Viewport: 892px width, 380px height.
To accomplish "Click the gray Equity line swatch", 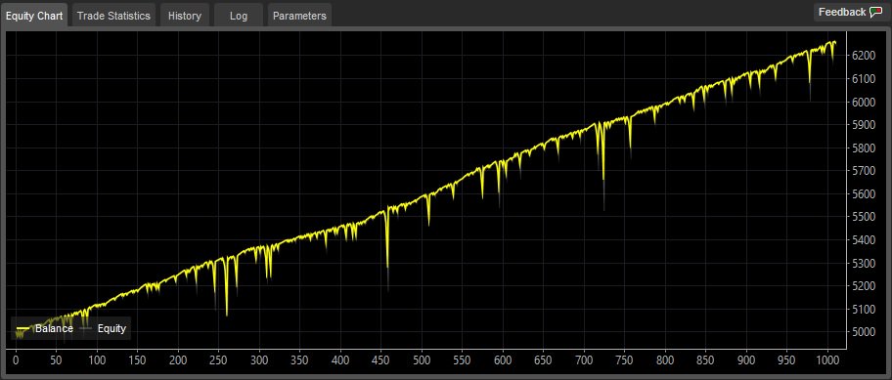I will [86, 328].
